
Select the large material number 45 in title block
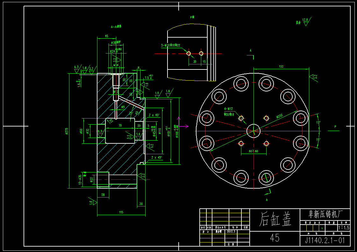point(275,238)
